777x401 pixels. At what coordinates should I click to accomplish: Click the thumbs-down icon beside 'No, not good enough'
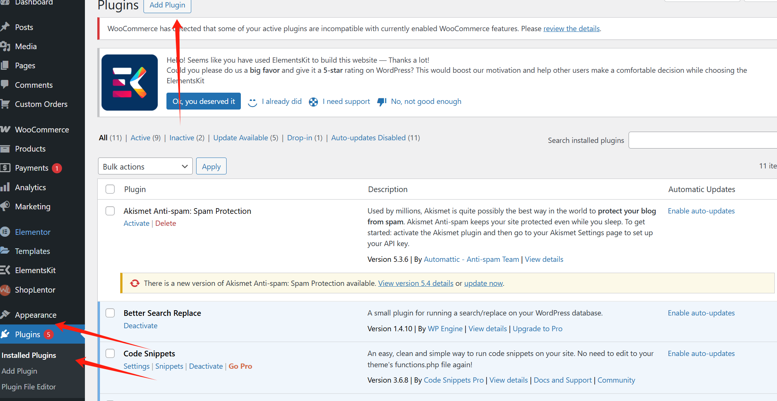[382, 102]
